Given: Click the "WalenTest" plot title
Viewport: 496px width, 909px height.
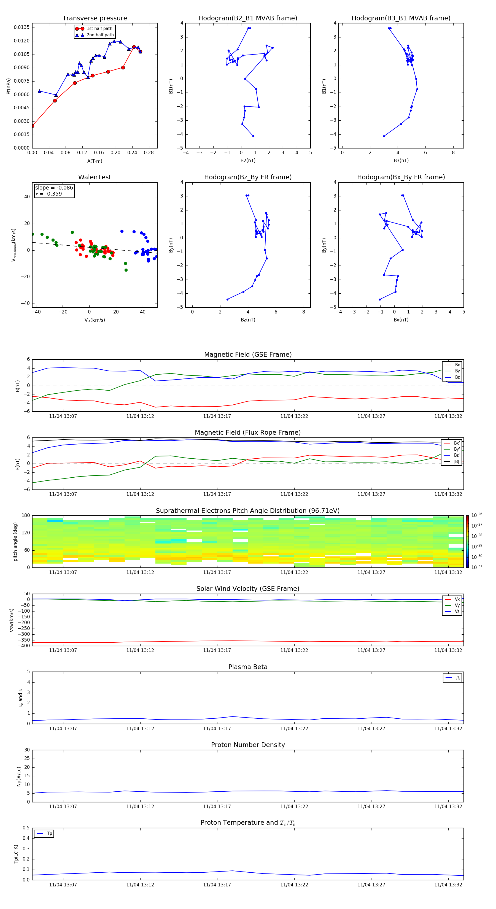Looking at the screenshot, I should 95,177.
